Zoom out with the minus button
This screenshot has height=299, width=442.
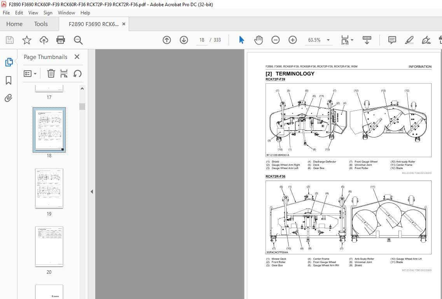[x=275, y=40]
